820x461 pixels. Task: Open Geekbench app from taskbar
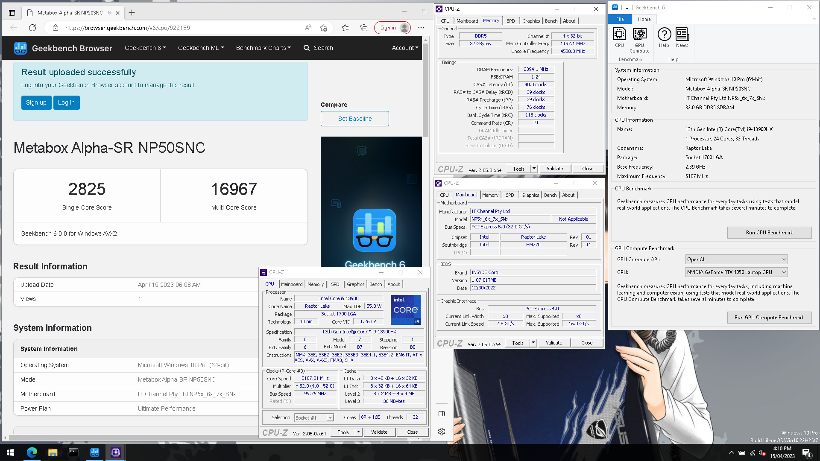(x=94, y=452)
